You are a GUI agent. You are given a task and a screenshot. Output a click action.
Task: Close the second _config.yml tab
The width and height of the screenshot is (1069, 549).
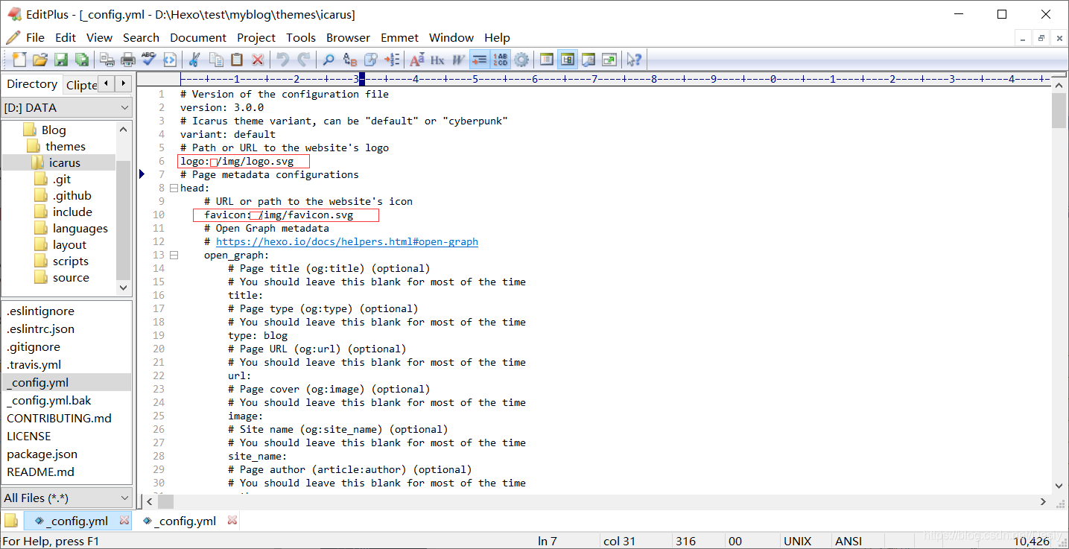pos(232,520)
